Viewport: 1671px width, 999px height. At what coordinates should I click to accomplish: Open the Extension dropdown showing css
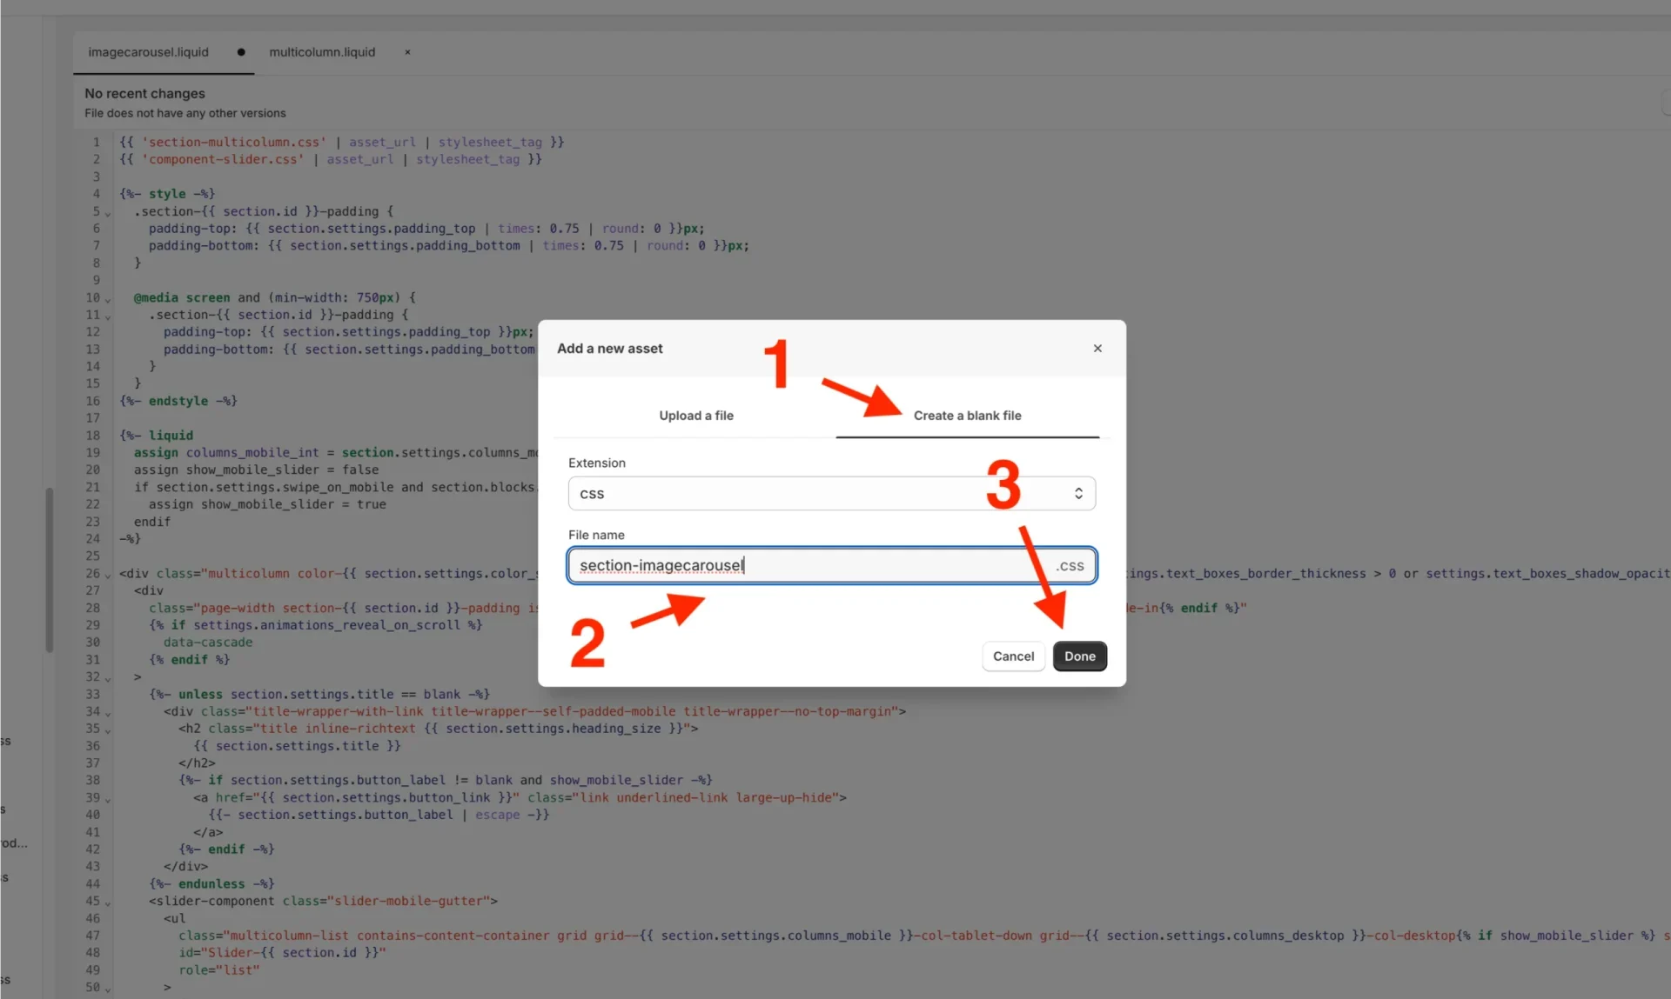(x=831, y=493)
